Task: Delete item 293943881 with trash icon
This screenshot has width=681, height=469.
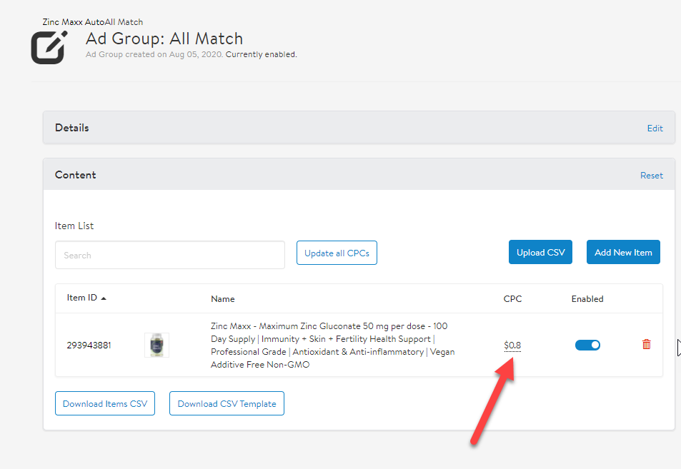Action: [x=646, y=345]
